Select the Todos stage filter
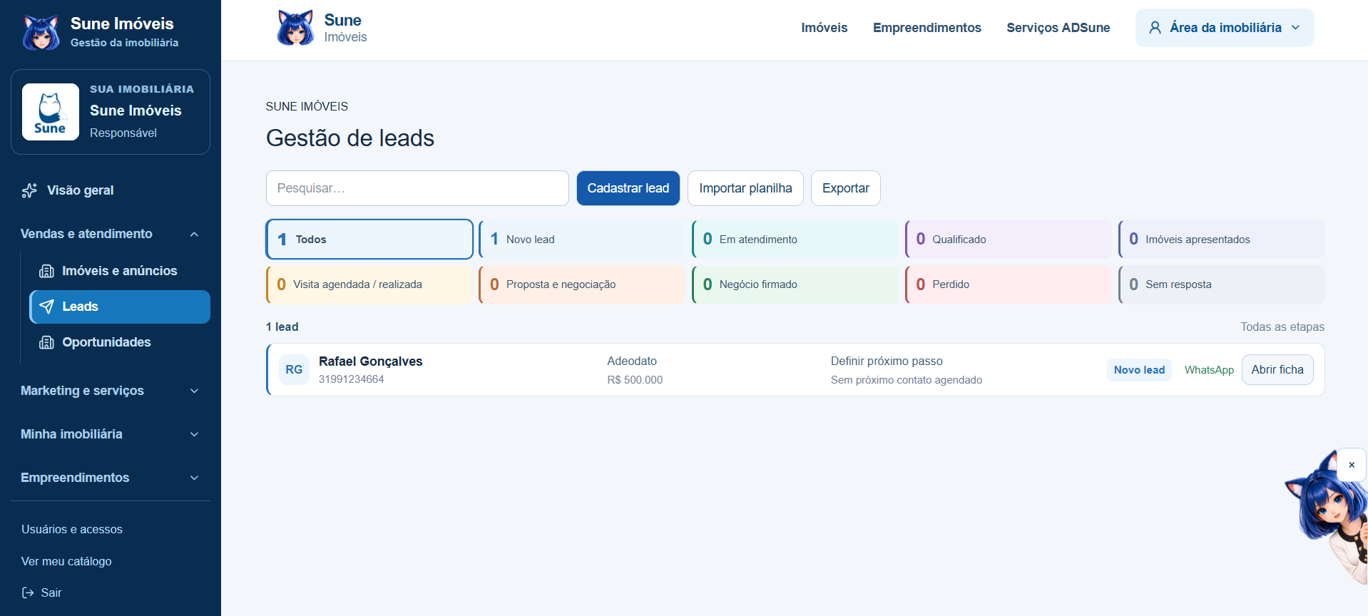The width and height of the screenshot is (1368, 616). [x=369, y=240]
